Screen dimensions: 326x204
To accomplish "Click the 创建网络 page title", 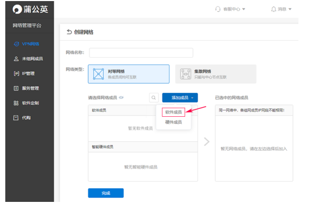I will pos(84,32).
